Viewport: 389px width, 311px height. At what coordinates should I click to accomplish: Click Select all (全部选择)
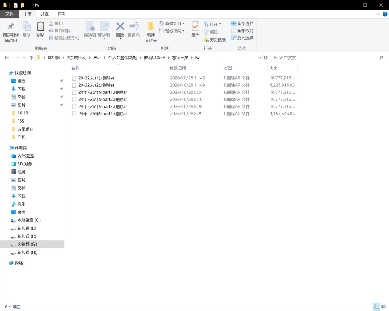pos(242,23)
